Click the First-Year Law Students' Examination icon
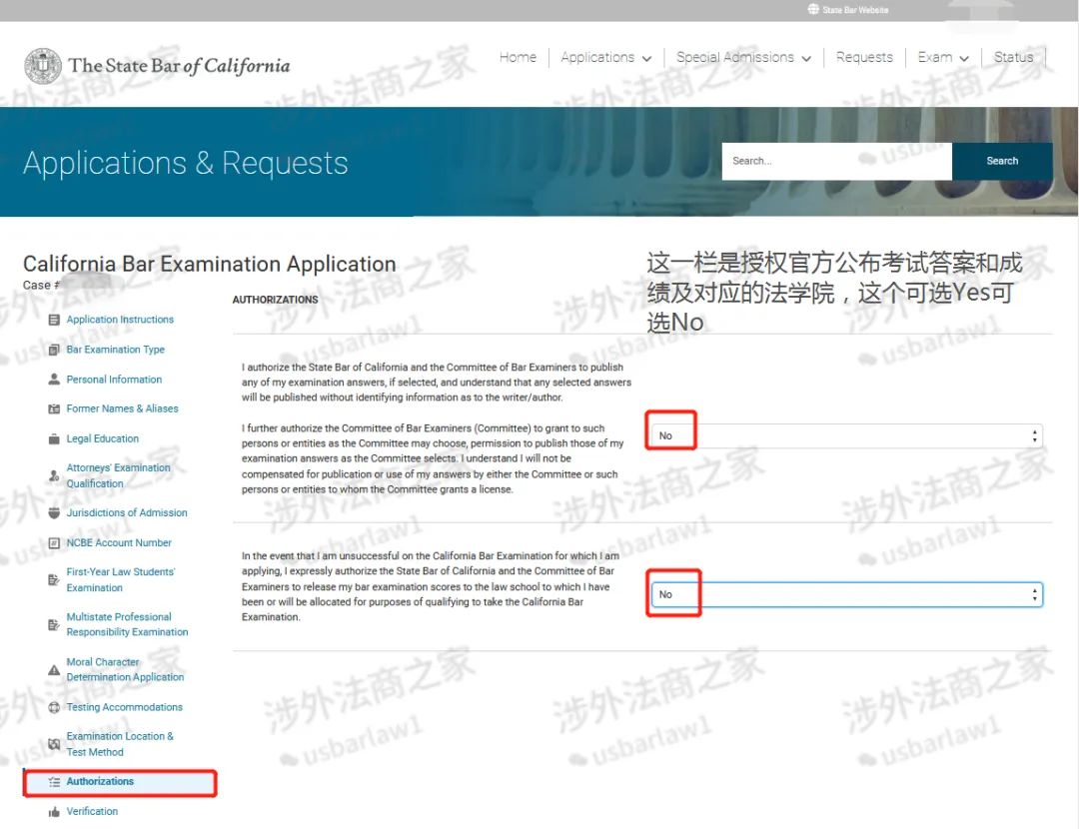This screenshot has height=829, width=1079. (x=54, y=580)
